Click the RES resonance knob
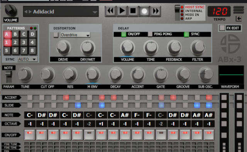Screen dimensions: 247x152 [x=70, y=74]
